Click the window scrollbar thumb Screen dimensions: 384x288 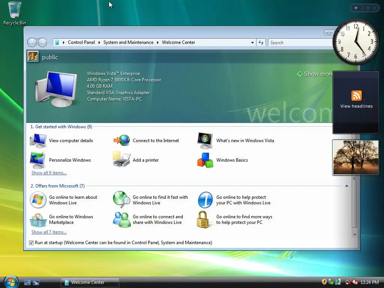coord(354,202)
